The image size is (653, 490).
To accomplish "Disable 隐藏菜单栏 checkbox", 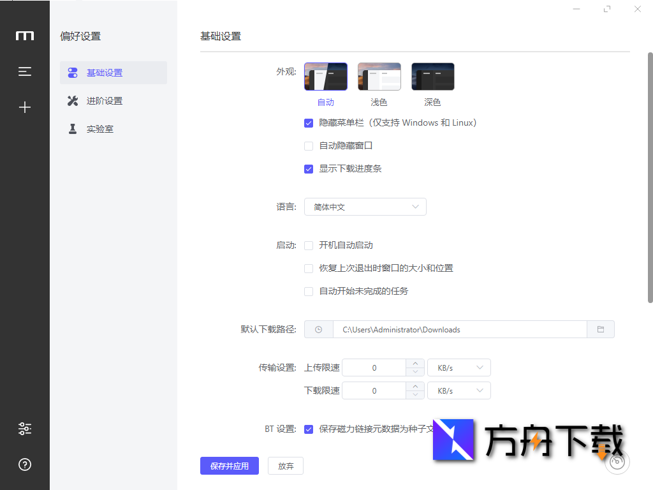I will pos(309,122).
